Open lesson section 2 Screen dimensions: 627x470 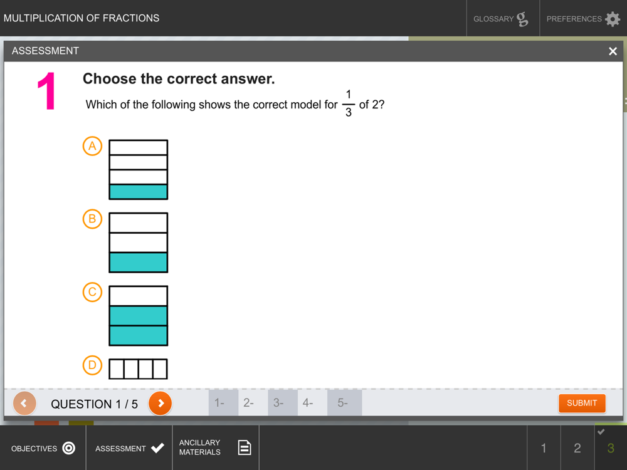click(577, 447)
